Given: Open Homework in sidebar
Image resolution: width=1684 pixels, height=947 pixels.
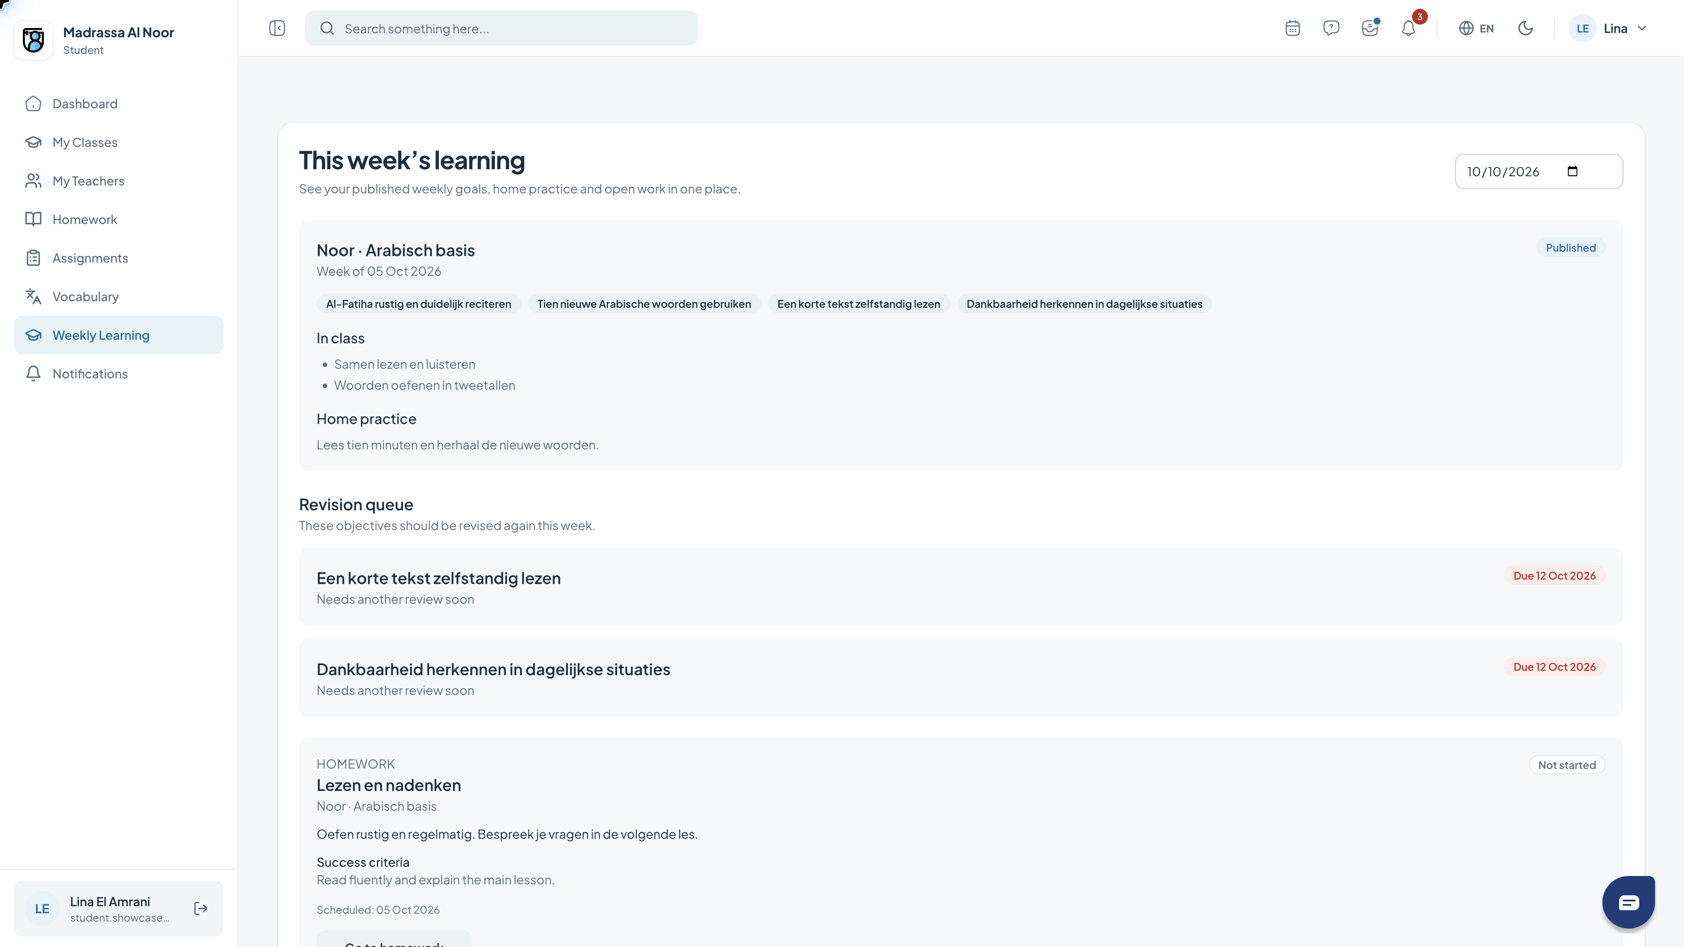Looking at the screenshot, I should click(118, 220).
